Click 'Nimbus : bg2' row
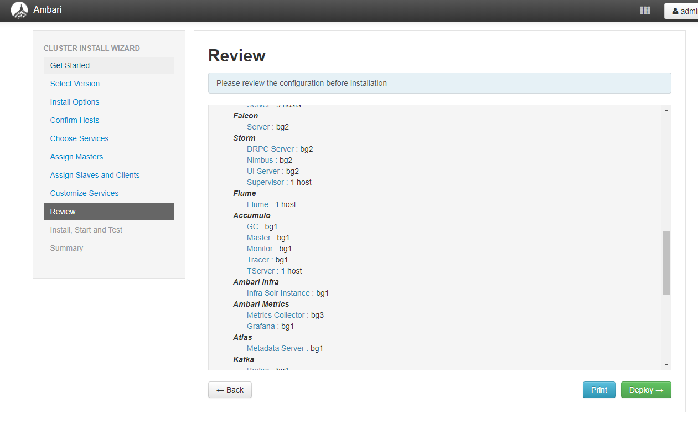The width and height of the screenshot is (698, 423). 270,160
